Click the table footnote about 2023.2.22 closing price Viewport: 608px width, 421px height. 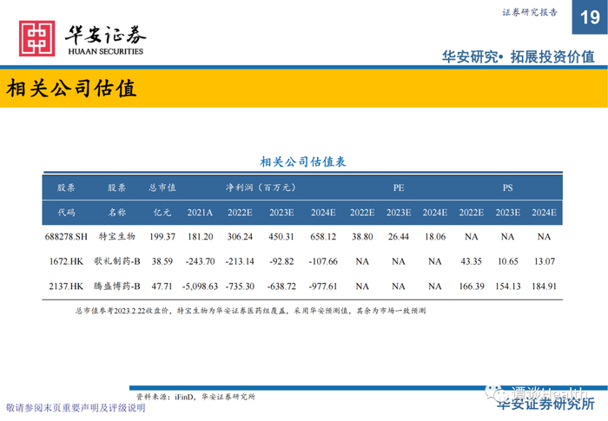(x=250, y=311)
